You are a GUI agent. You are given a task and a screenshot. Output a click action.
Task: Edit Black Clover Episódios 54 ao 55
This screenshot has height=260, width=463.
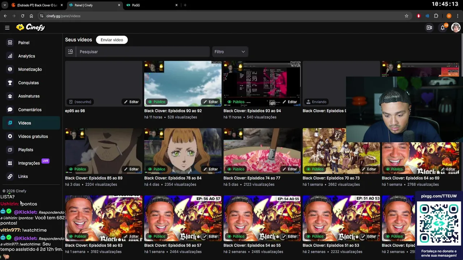[290, 237]
